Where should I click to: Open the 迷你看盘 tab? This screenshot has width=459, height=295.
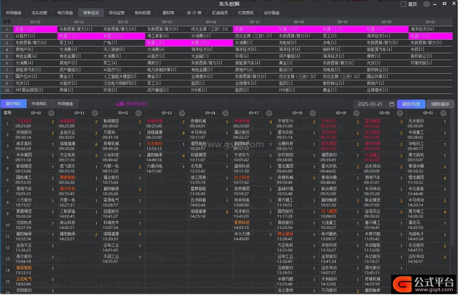[x=272, y=13]
